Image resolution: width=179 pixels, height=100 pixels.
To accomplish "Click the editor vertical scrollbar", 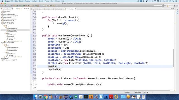I will 173,58.
